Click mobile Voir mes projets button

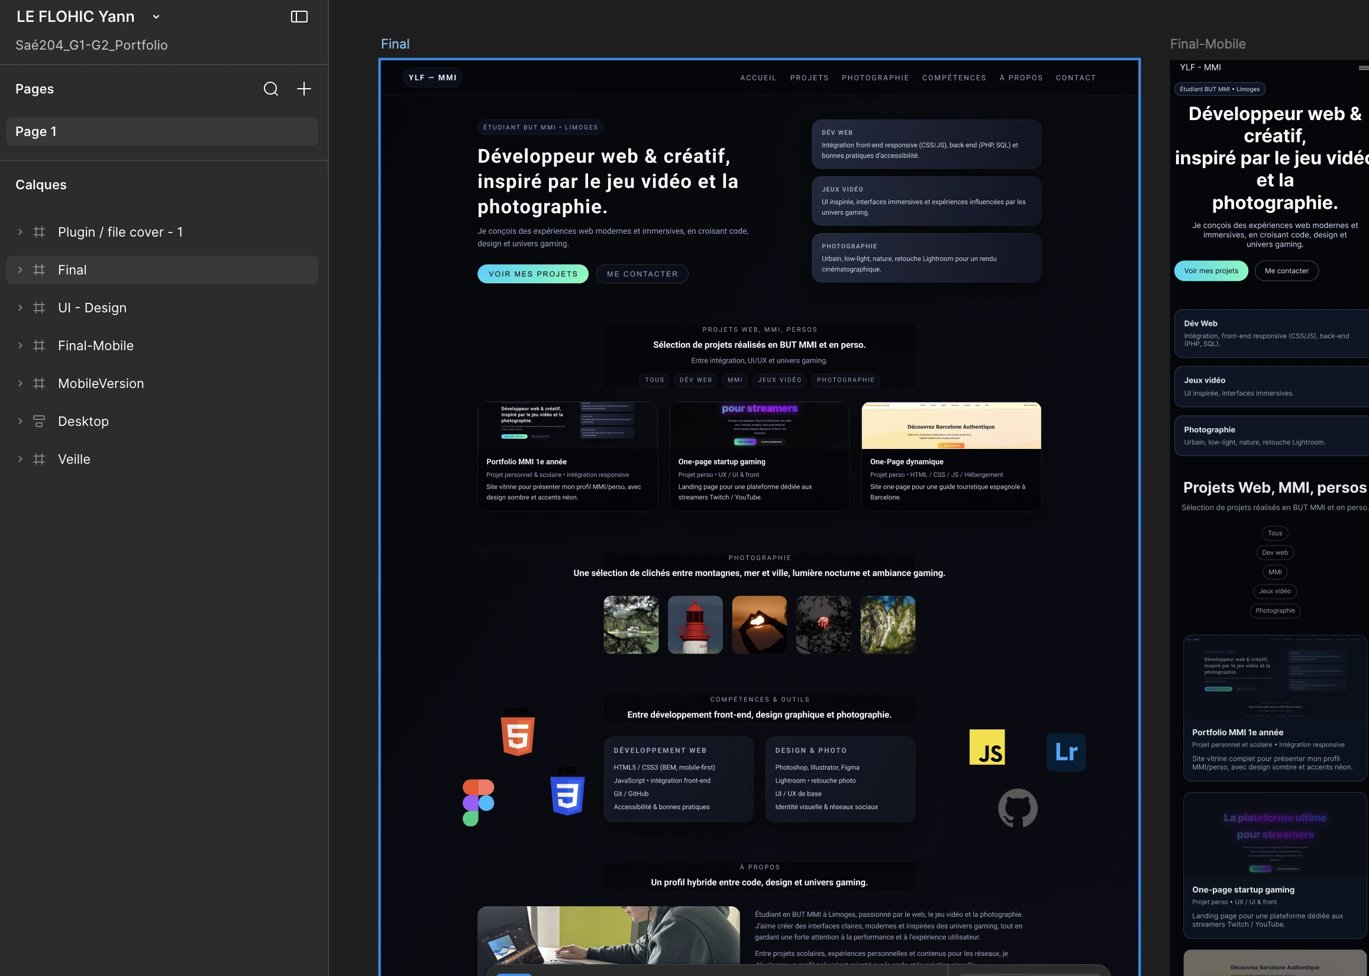coord(1210,271)
